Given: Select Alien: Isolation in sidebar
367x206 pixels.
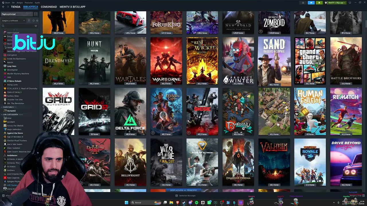Looking at the screenshot, I should click(13, 148).
